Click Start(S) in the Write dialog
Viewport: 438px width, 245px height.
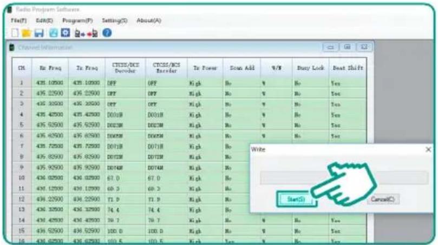click(x=296, y=199)
